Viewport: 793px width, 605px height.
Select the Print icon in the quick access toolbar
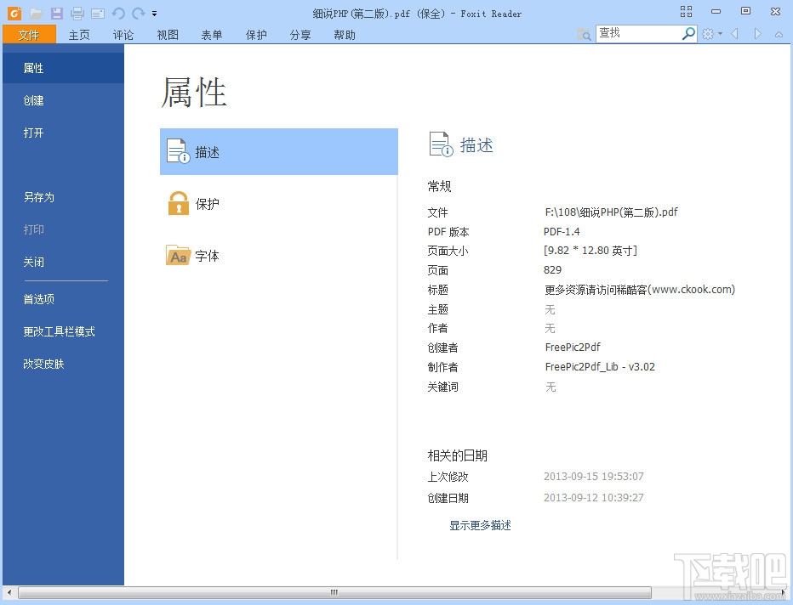tap(77, 13)
